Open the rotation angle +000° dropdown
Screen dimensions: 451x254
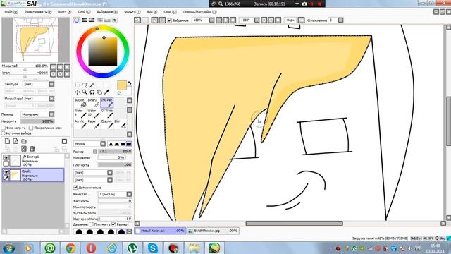point(249,20)
